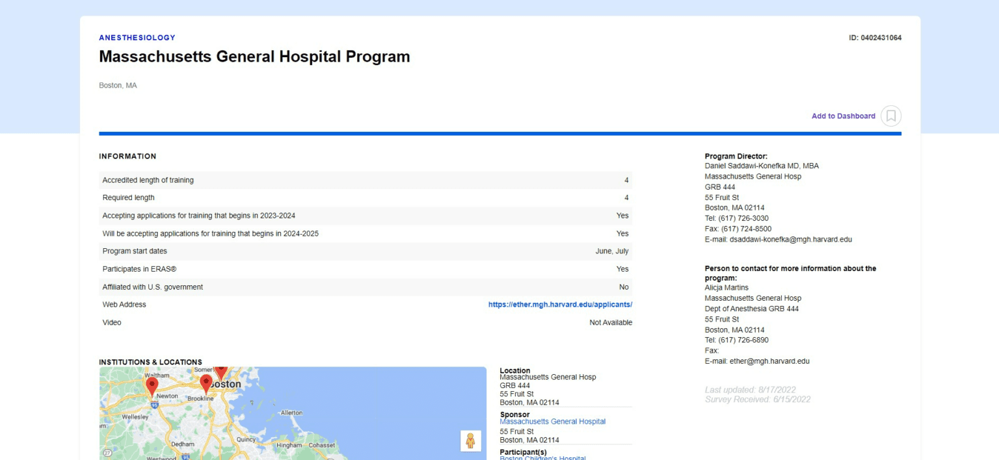Image resolution: width=999 pixels, height=460 pixels.
Task: Click the name Daniel Saddawi-Konefka MD, MBA
Action: [762, 166]
